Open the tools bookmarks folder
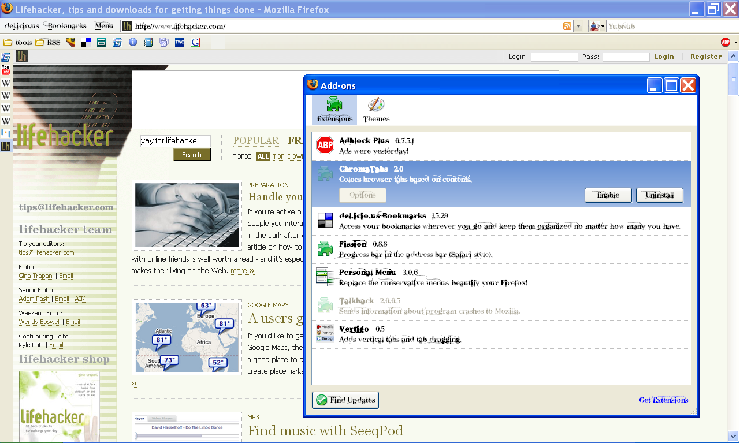This screenshot has height=443, width=740. coord(17,42)
